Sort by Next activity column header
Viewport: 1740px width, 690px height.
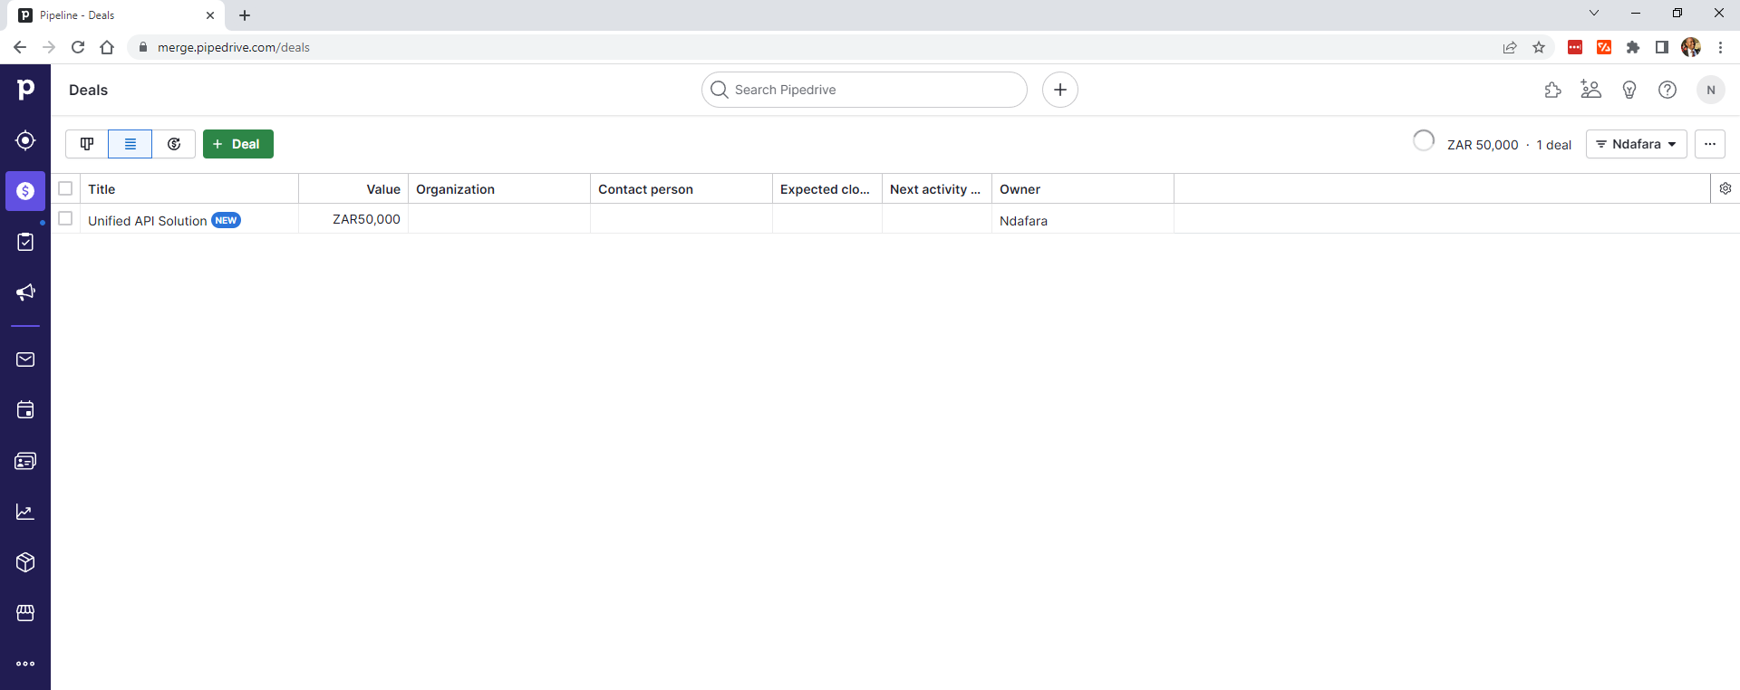point(937,189)
